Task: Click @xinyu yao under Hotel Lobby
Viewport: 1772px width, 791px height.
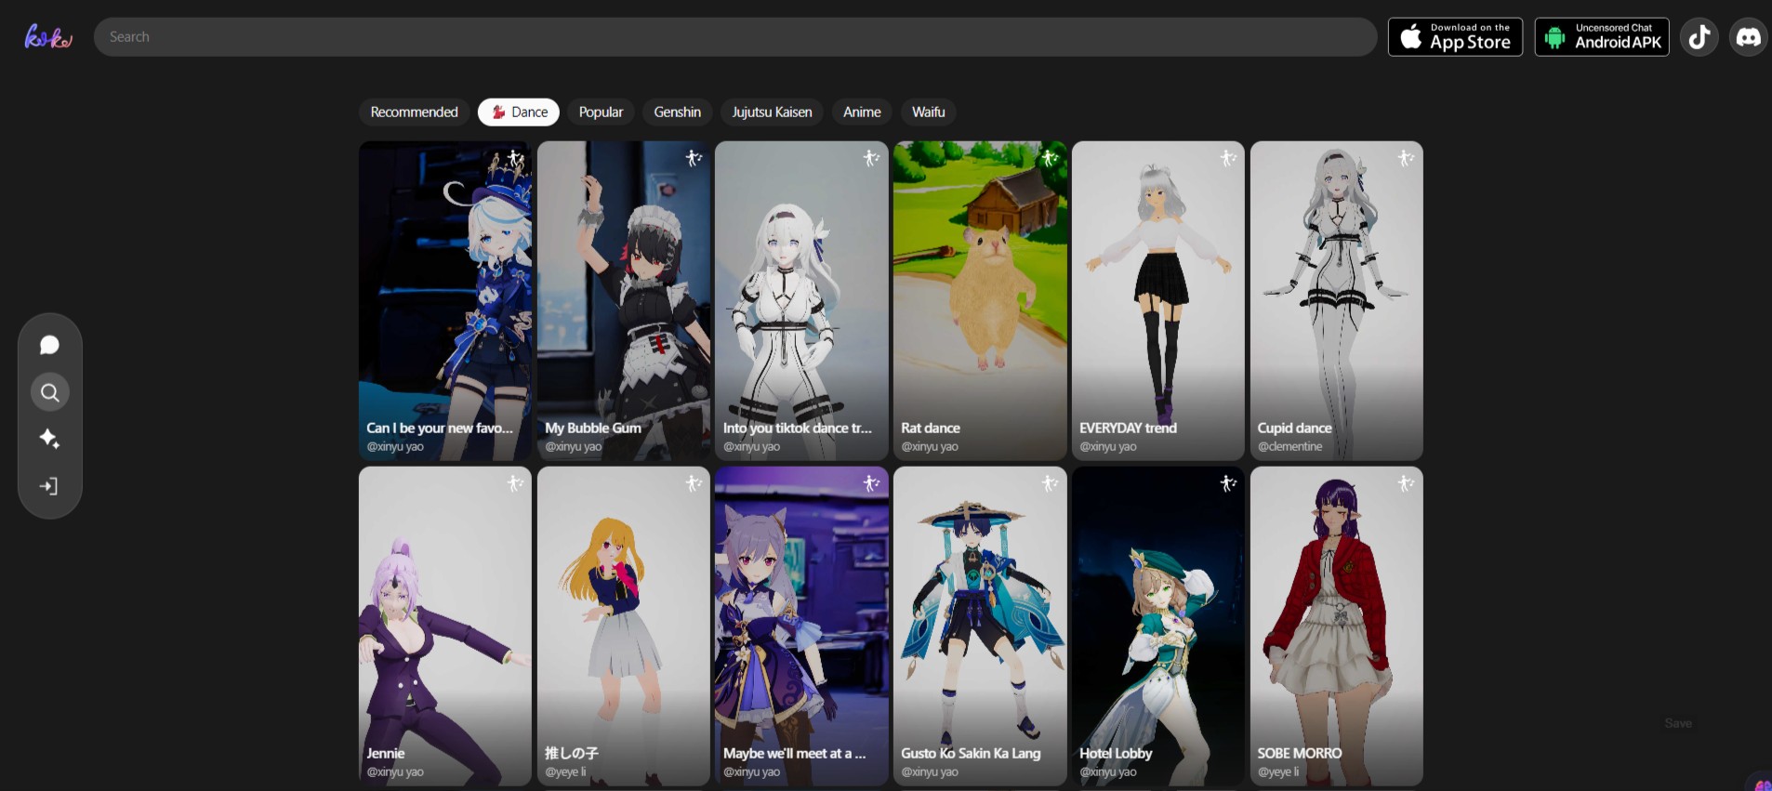Action: [x=1108, y=772]
